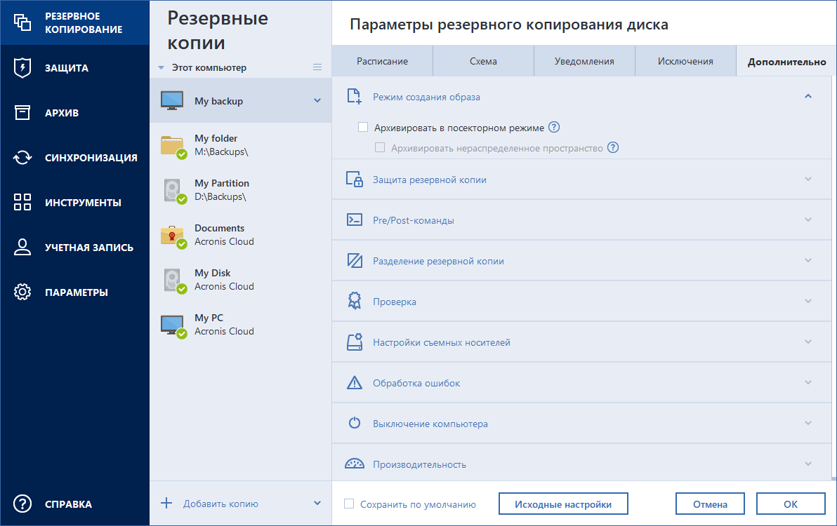Open the Исключения tab
This screenshot has height=526, width=837.
685,61
